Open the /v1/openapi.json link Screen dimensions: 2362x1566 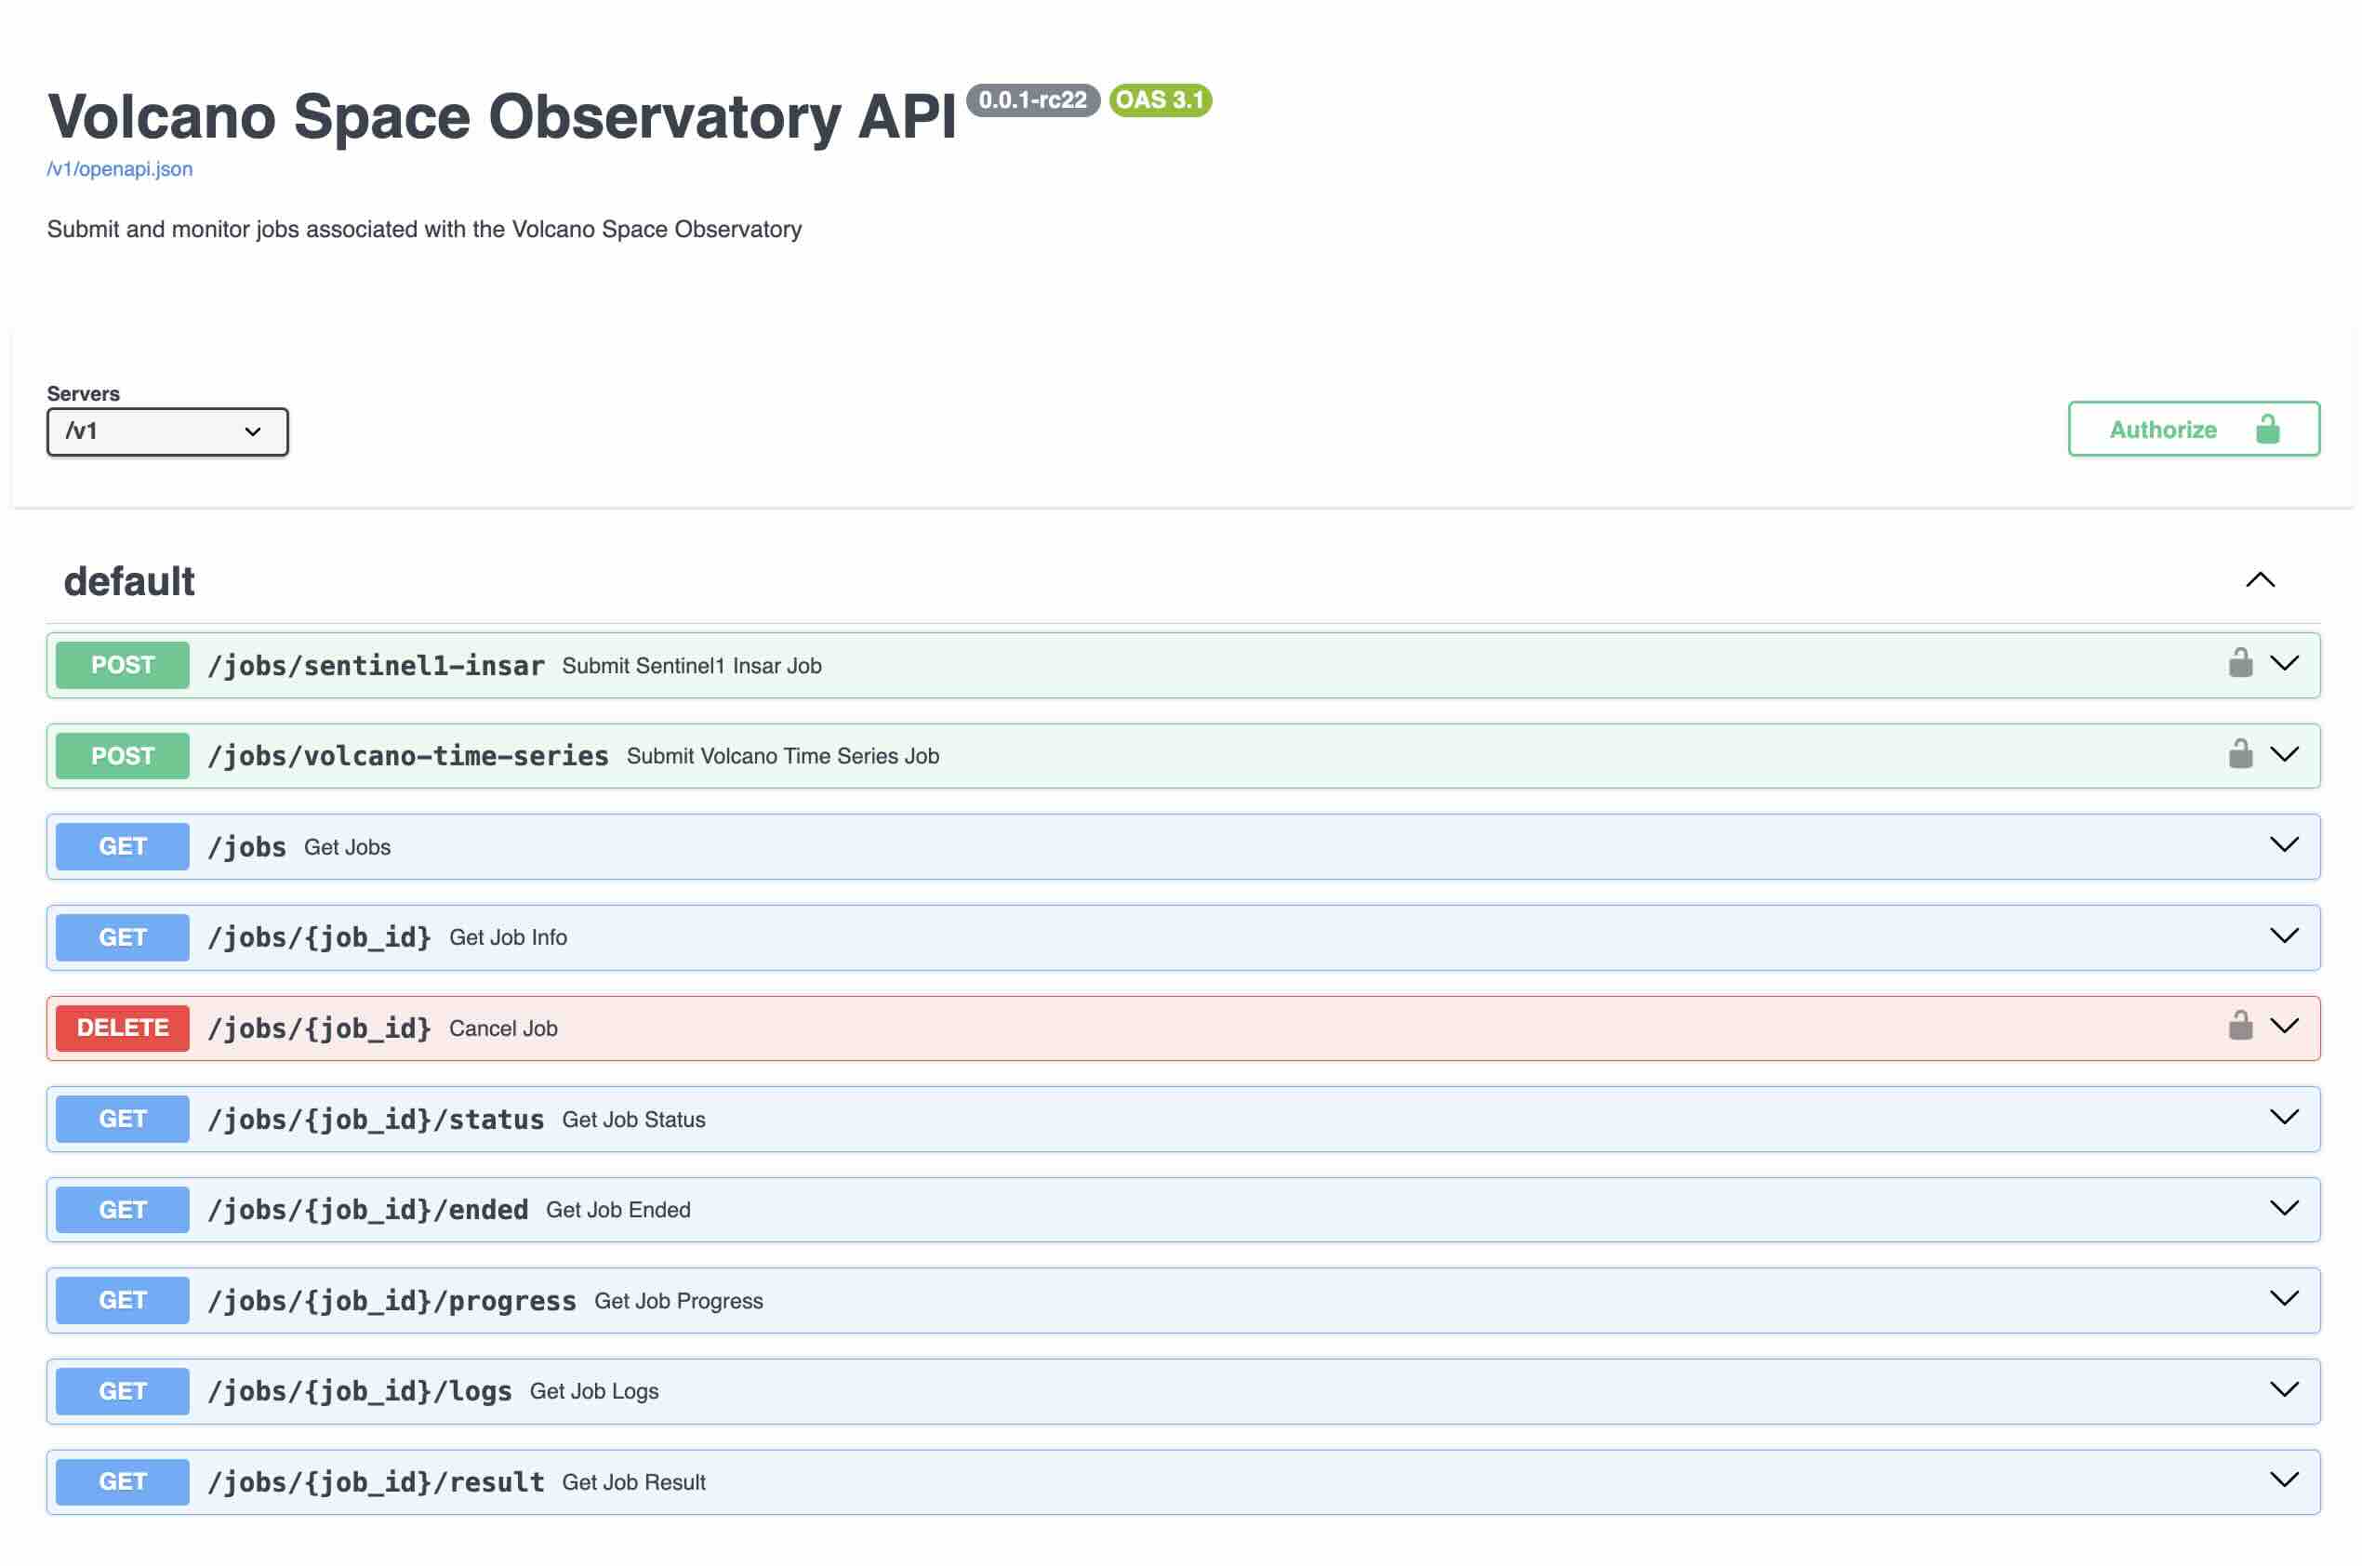point(120,169)
